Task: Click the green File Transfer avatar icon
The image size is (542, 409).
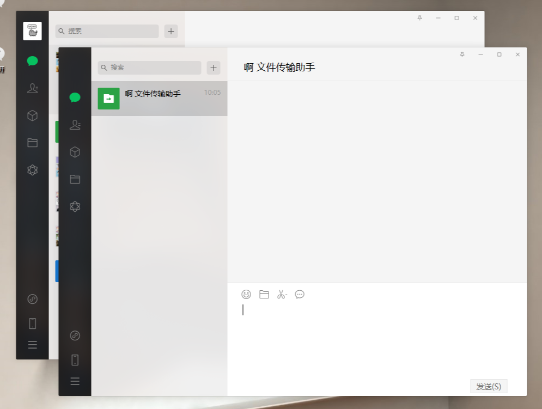Action: [x=108, y=99]
